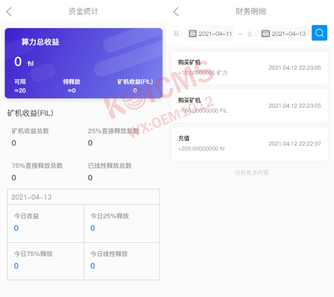Click the 可用 ≈20 balance
This screenshot has width=334, height=297.
[x=20, y=86]
